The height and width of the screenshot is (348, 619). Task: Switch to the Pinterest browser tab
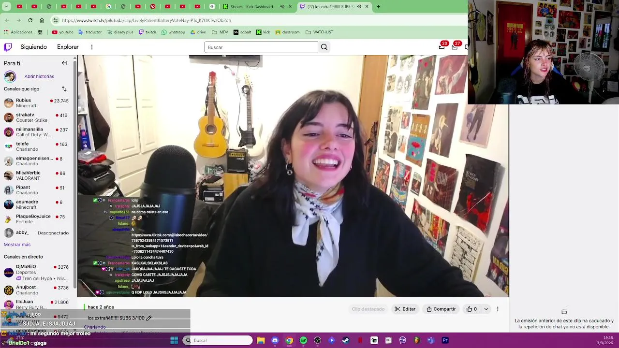pos(153,7)
